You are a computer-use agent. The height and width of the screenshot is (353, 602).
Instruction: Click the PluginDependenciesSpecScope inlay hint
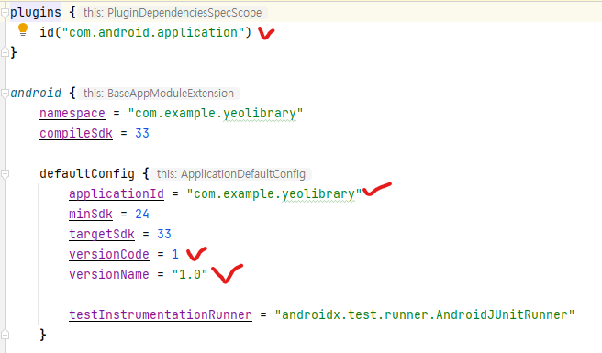point(173,13)
